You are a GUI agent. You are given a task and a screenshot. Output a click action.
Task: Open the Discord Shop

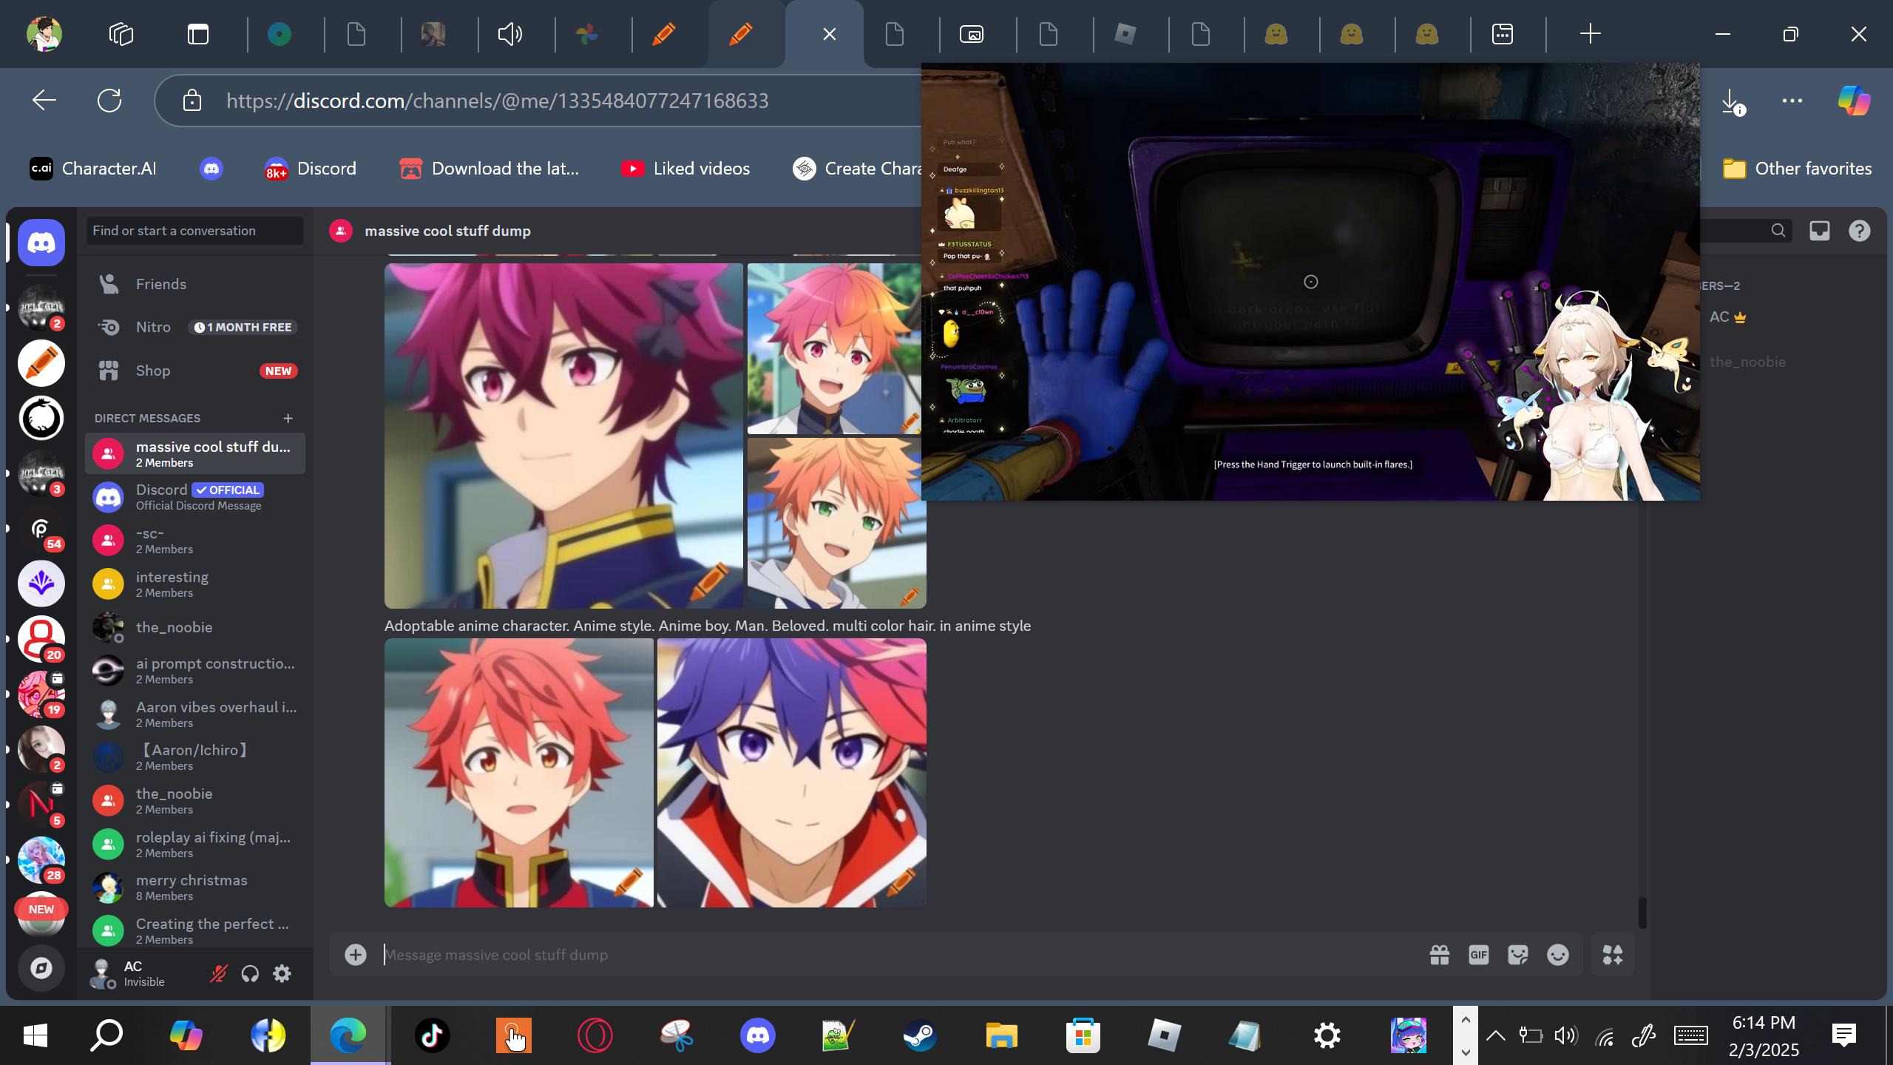pos(195,371)
